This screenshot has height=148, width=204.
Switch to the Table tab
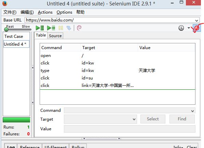[x=41, y=35]
